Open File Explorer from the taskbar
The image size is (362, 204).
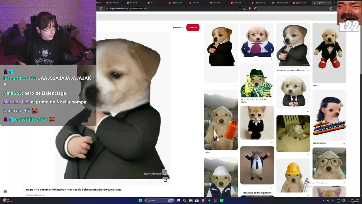pyautogui.click(x=191, y=201)
